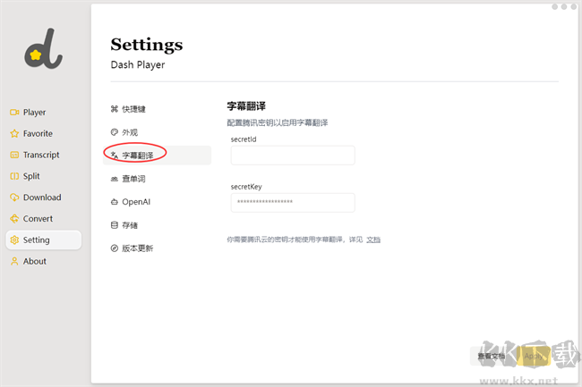582x387 pixels.
Task: Click the 字幕翻译 translate icon
Action: 115,156
